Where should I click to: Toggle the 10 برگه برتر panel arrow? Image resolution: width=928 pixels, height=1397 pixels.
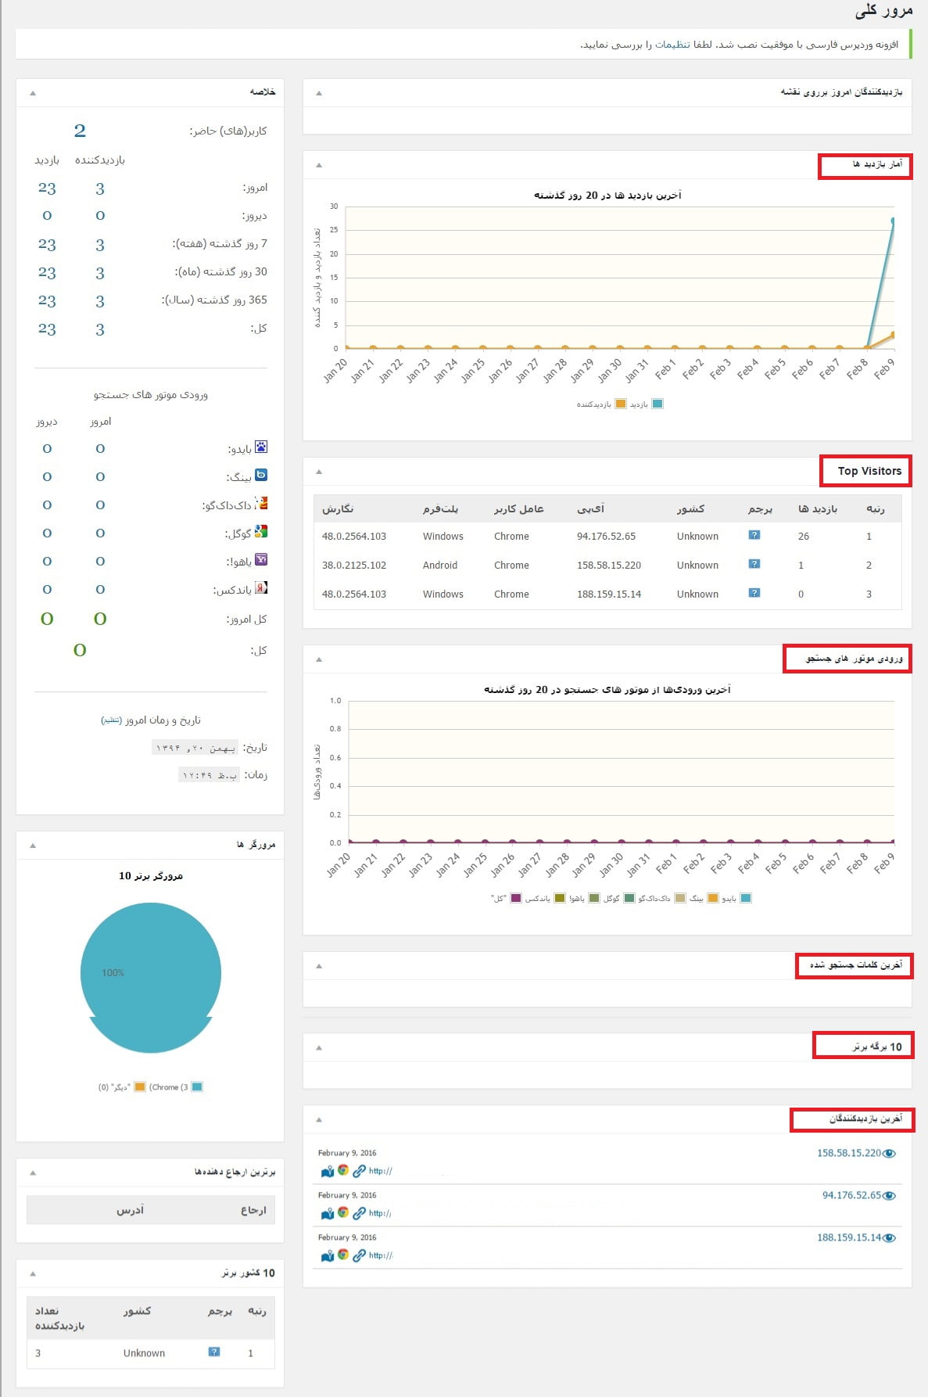tap(319, 1047)
